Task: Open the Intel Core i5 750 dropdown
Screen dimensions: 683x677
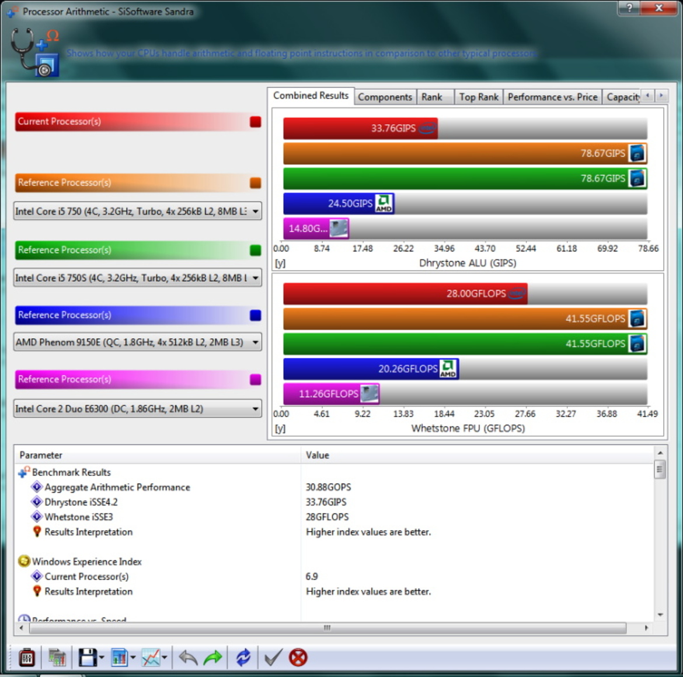Action: (x=138, y=212)
